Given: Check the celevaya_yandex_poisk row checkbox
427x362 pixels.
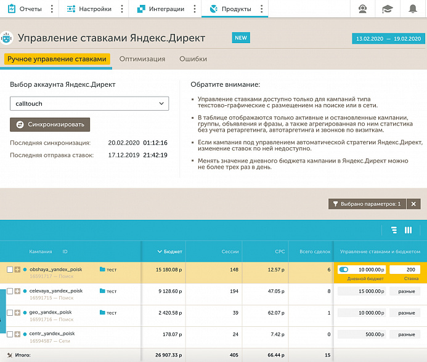Looking at the screenshot, I should pos(10,291).
